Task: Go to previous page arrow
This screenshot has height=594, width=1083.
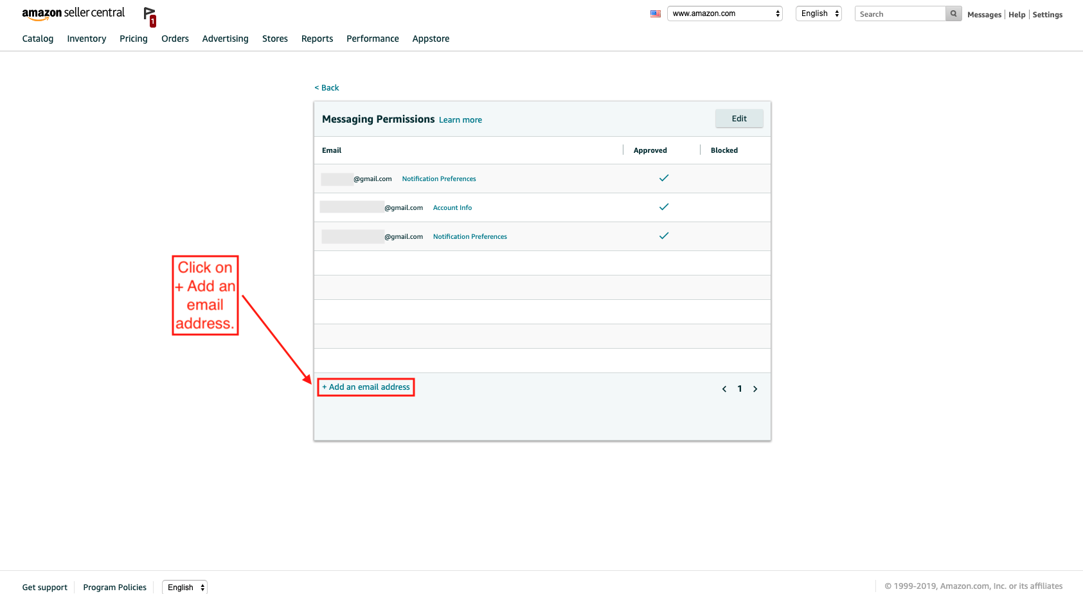Action: coord(724,389)
